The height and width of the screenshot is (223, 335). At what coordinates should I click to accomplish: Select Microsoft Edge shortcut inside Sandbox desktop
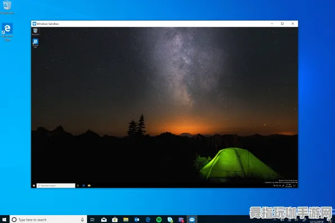point(35,43)
